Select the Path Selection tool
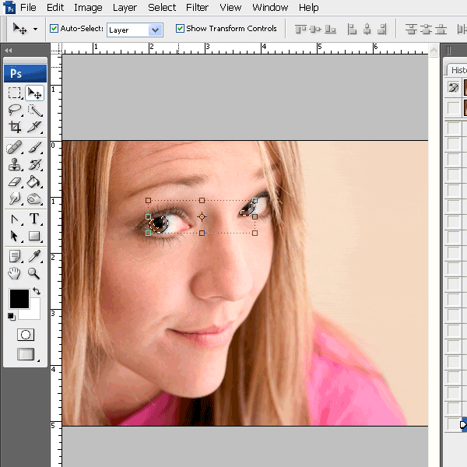This screenshot has width=467, height=467. pos(14,236)
